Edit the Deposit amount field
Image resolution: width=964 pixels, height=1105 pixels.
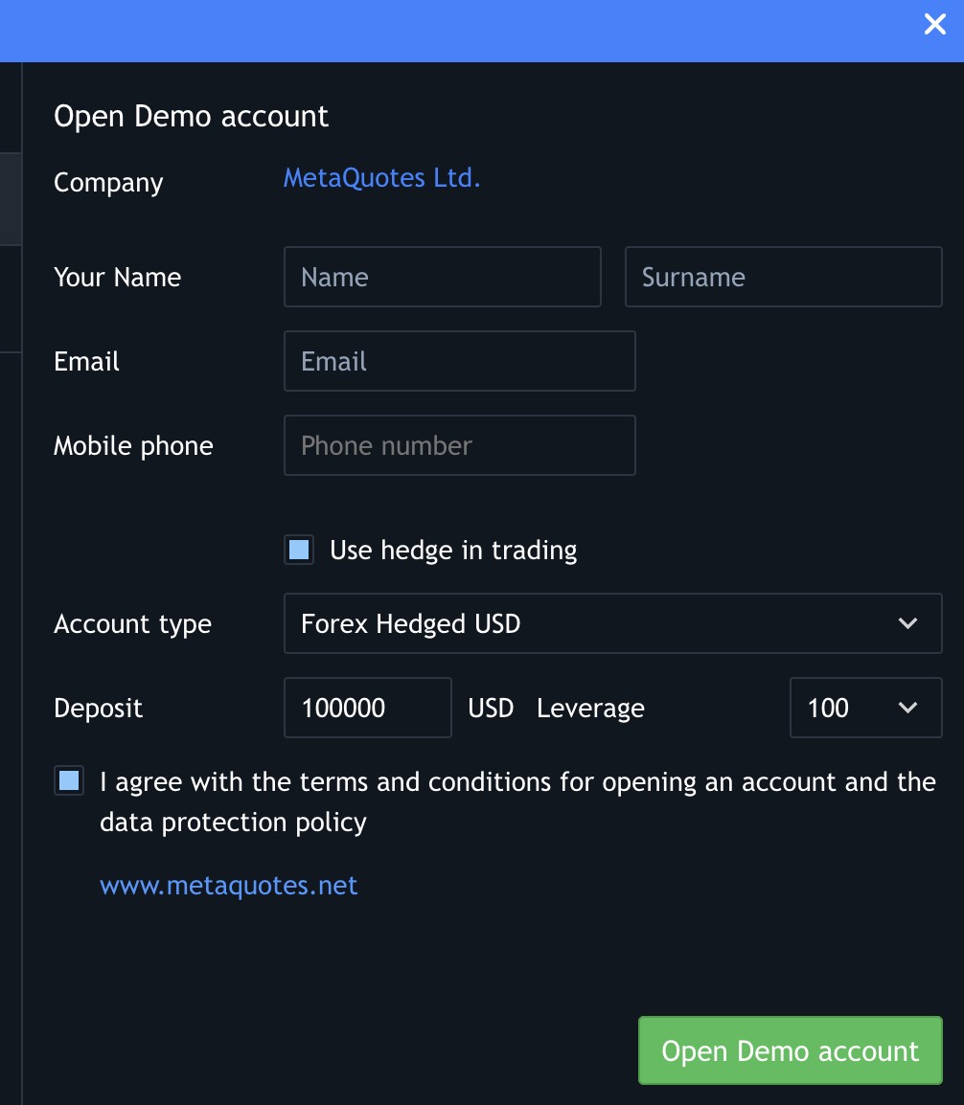coord(367,708)
